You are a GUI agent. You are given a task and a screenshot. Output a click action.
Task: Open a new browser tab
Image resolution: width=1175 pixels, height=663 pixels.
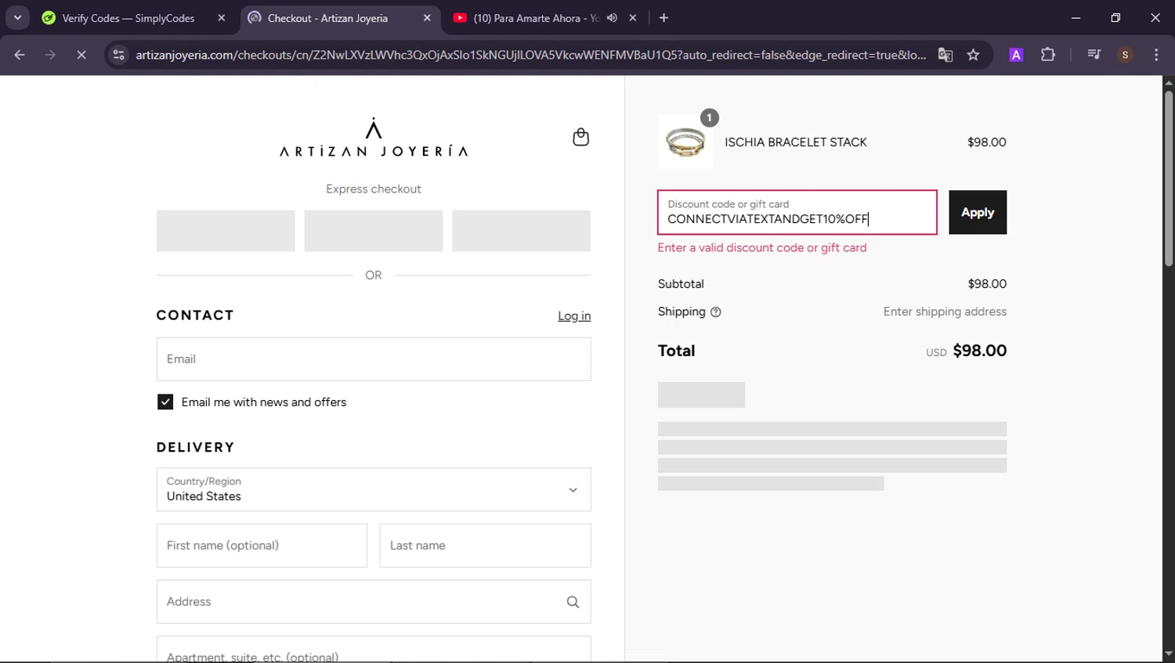click(x=663, y=18)
